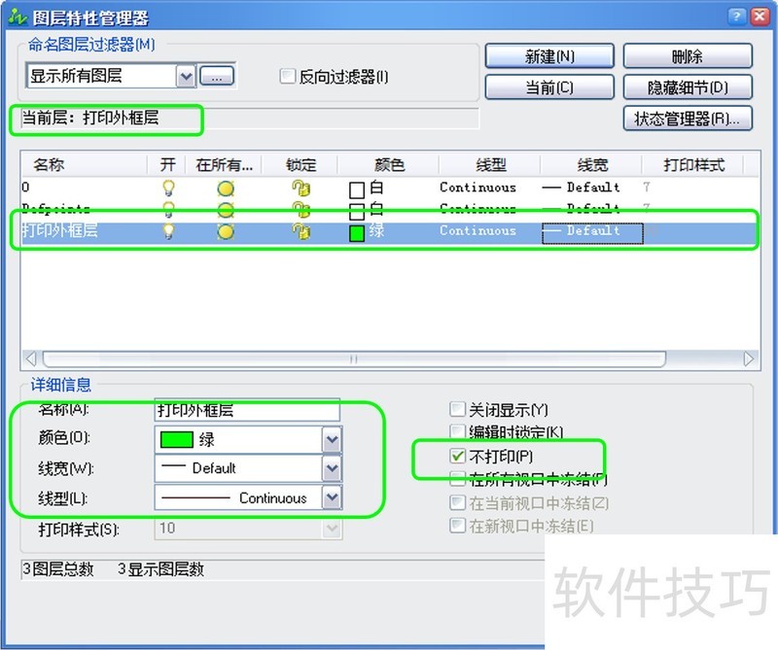Click the 隐藏细节(D) button
Screen dimensions: 778x650
coord(688,87)
